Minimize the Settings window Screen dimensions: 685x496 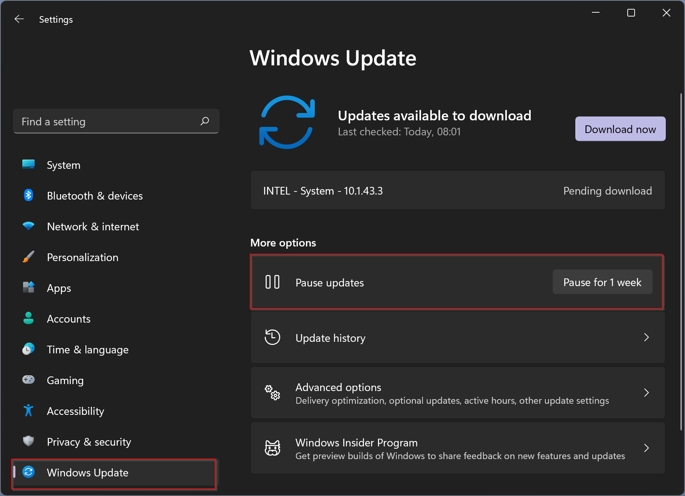click(x=595, y=13)
